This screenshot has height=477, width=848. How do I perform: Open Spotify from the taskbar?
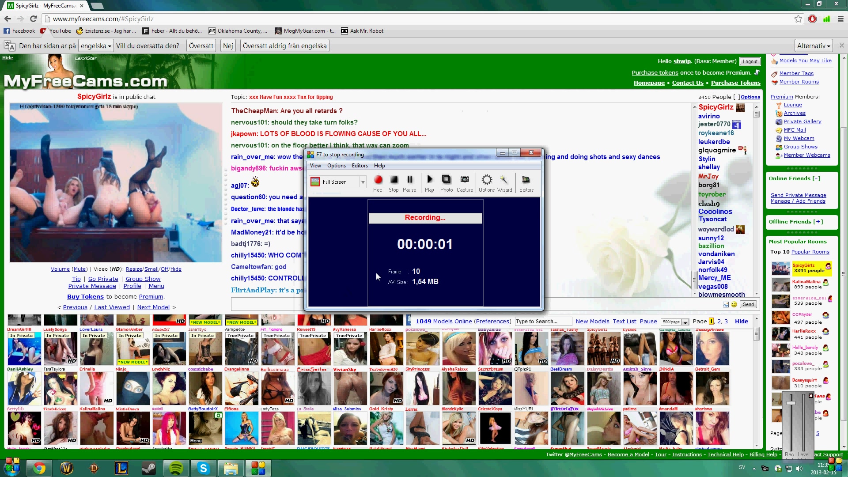point(176,468)
